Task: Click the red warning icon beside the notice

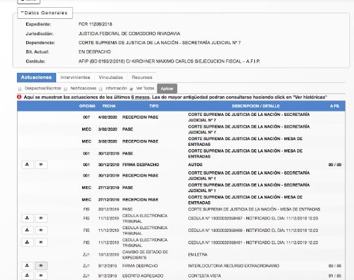Action: click(19, 97)
